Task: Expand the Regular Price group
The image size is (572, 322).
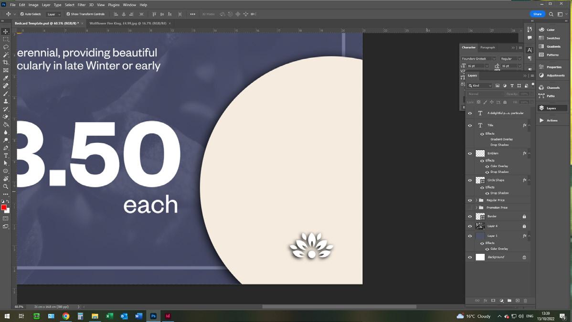Action: coord(476,200)
